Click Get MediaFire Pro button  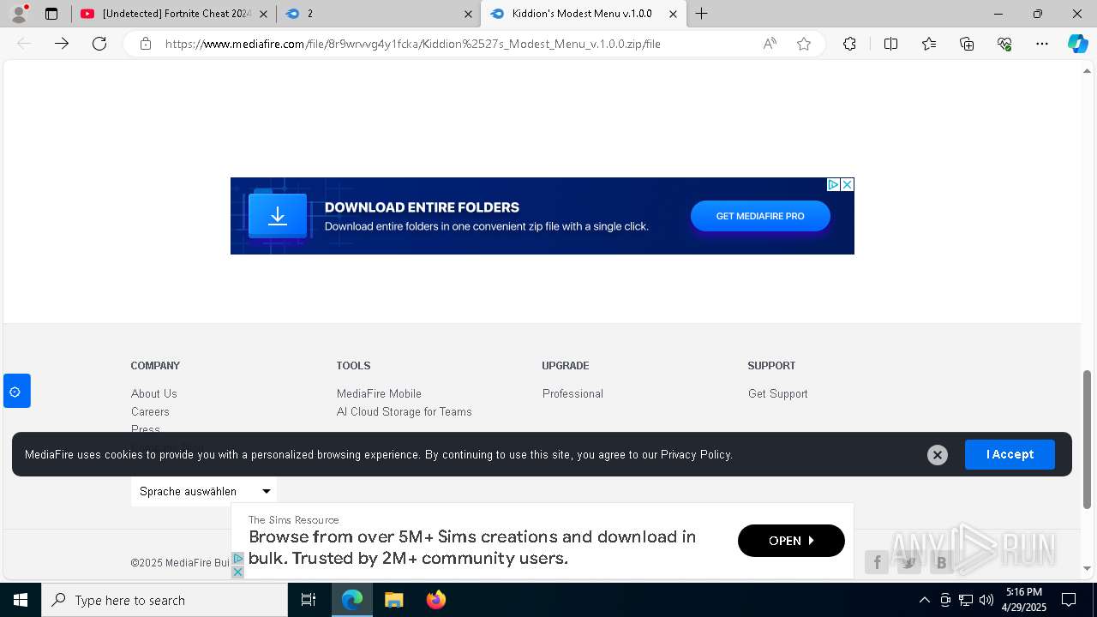point(760,216)
